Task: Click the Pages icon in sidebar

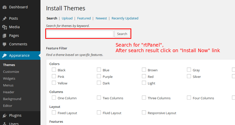Action: click(x=5, y=36)
